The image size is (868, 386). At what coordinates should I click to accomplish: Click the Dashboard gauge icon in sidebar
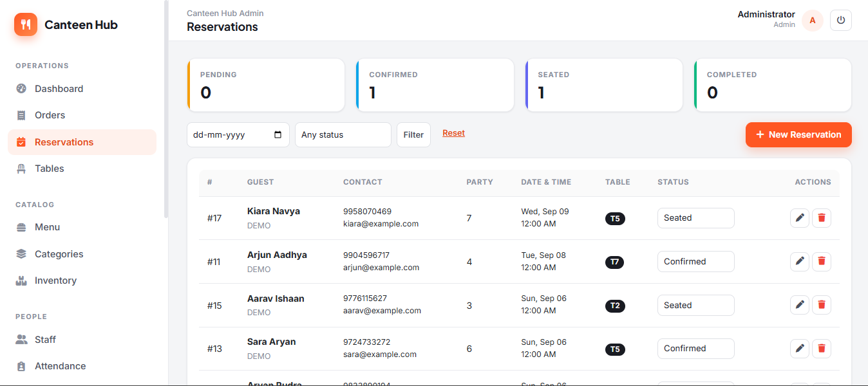[21, 89]
